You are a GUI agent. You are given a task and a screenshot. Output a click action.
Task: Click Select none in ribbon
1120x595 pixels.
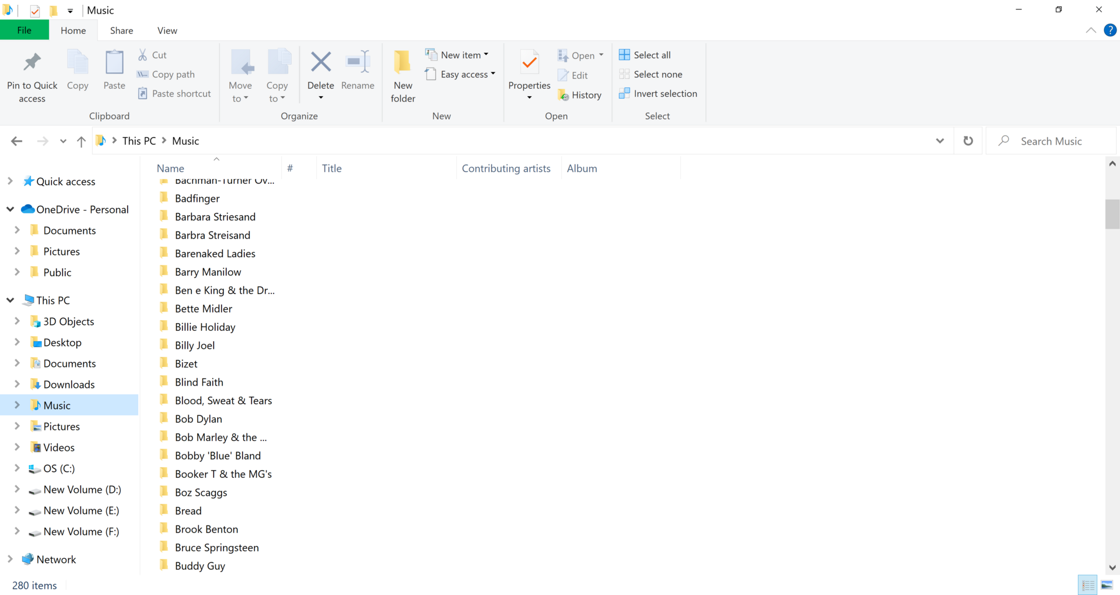point(650,74)
